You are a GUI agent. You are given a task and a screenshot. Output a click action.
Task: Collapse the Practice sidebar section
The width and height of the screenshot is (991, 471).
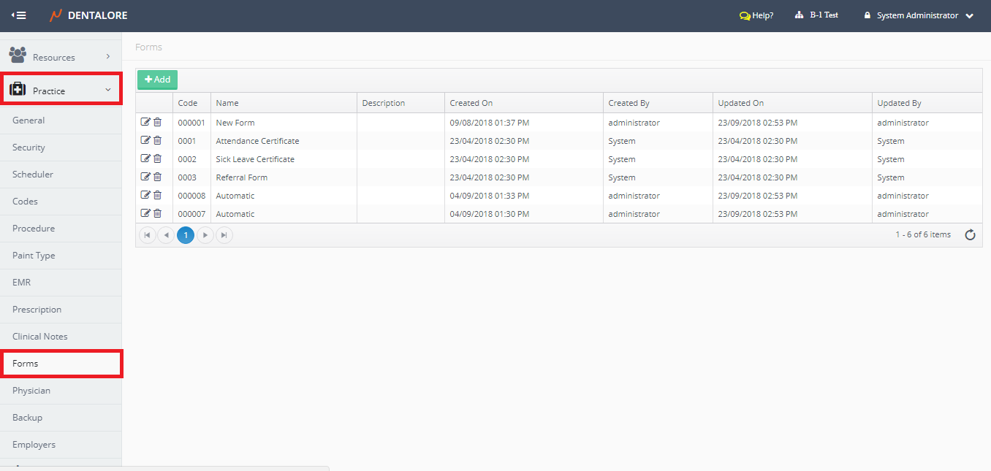(x=61, y=91)
